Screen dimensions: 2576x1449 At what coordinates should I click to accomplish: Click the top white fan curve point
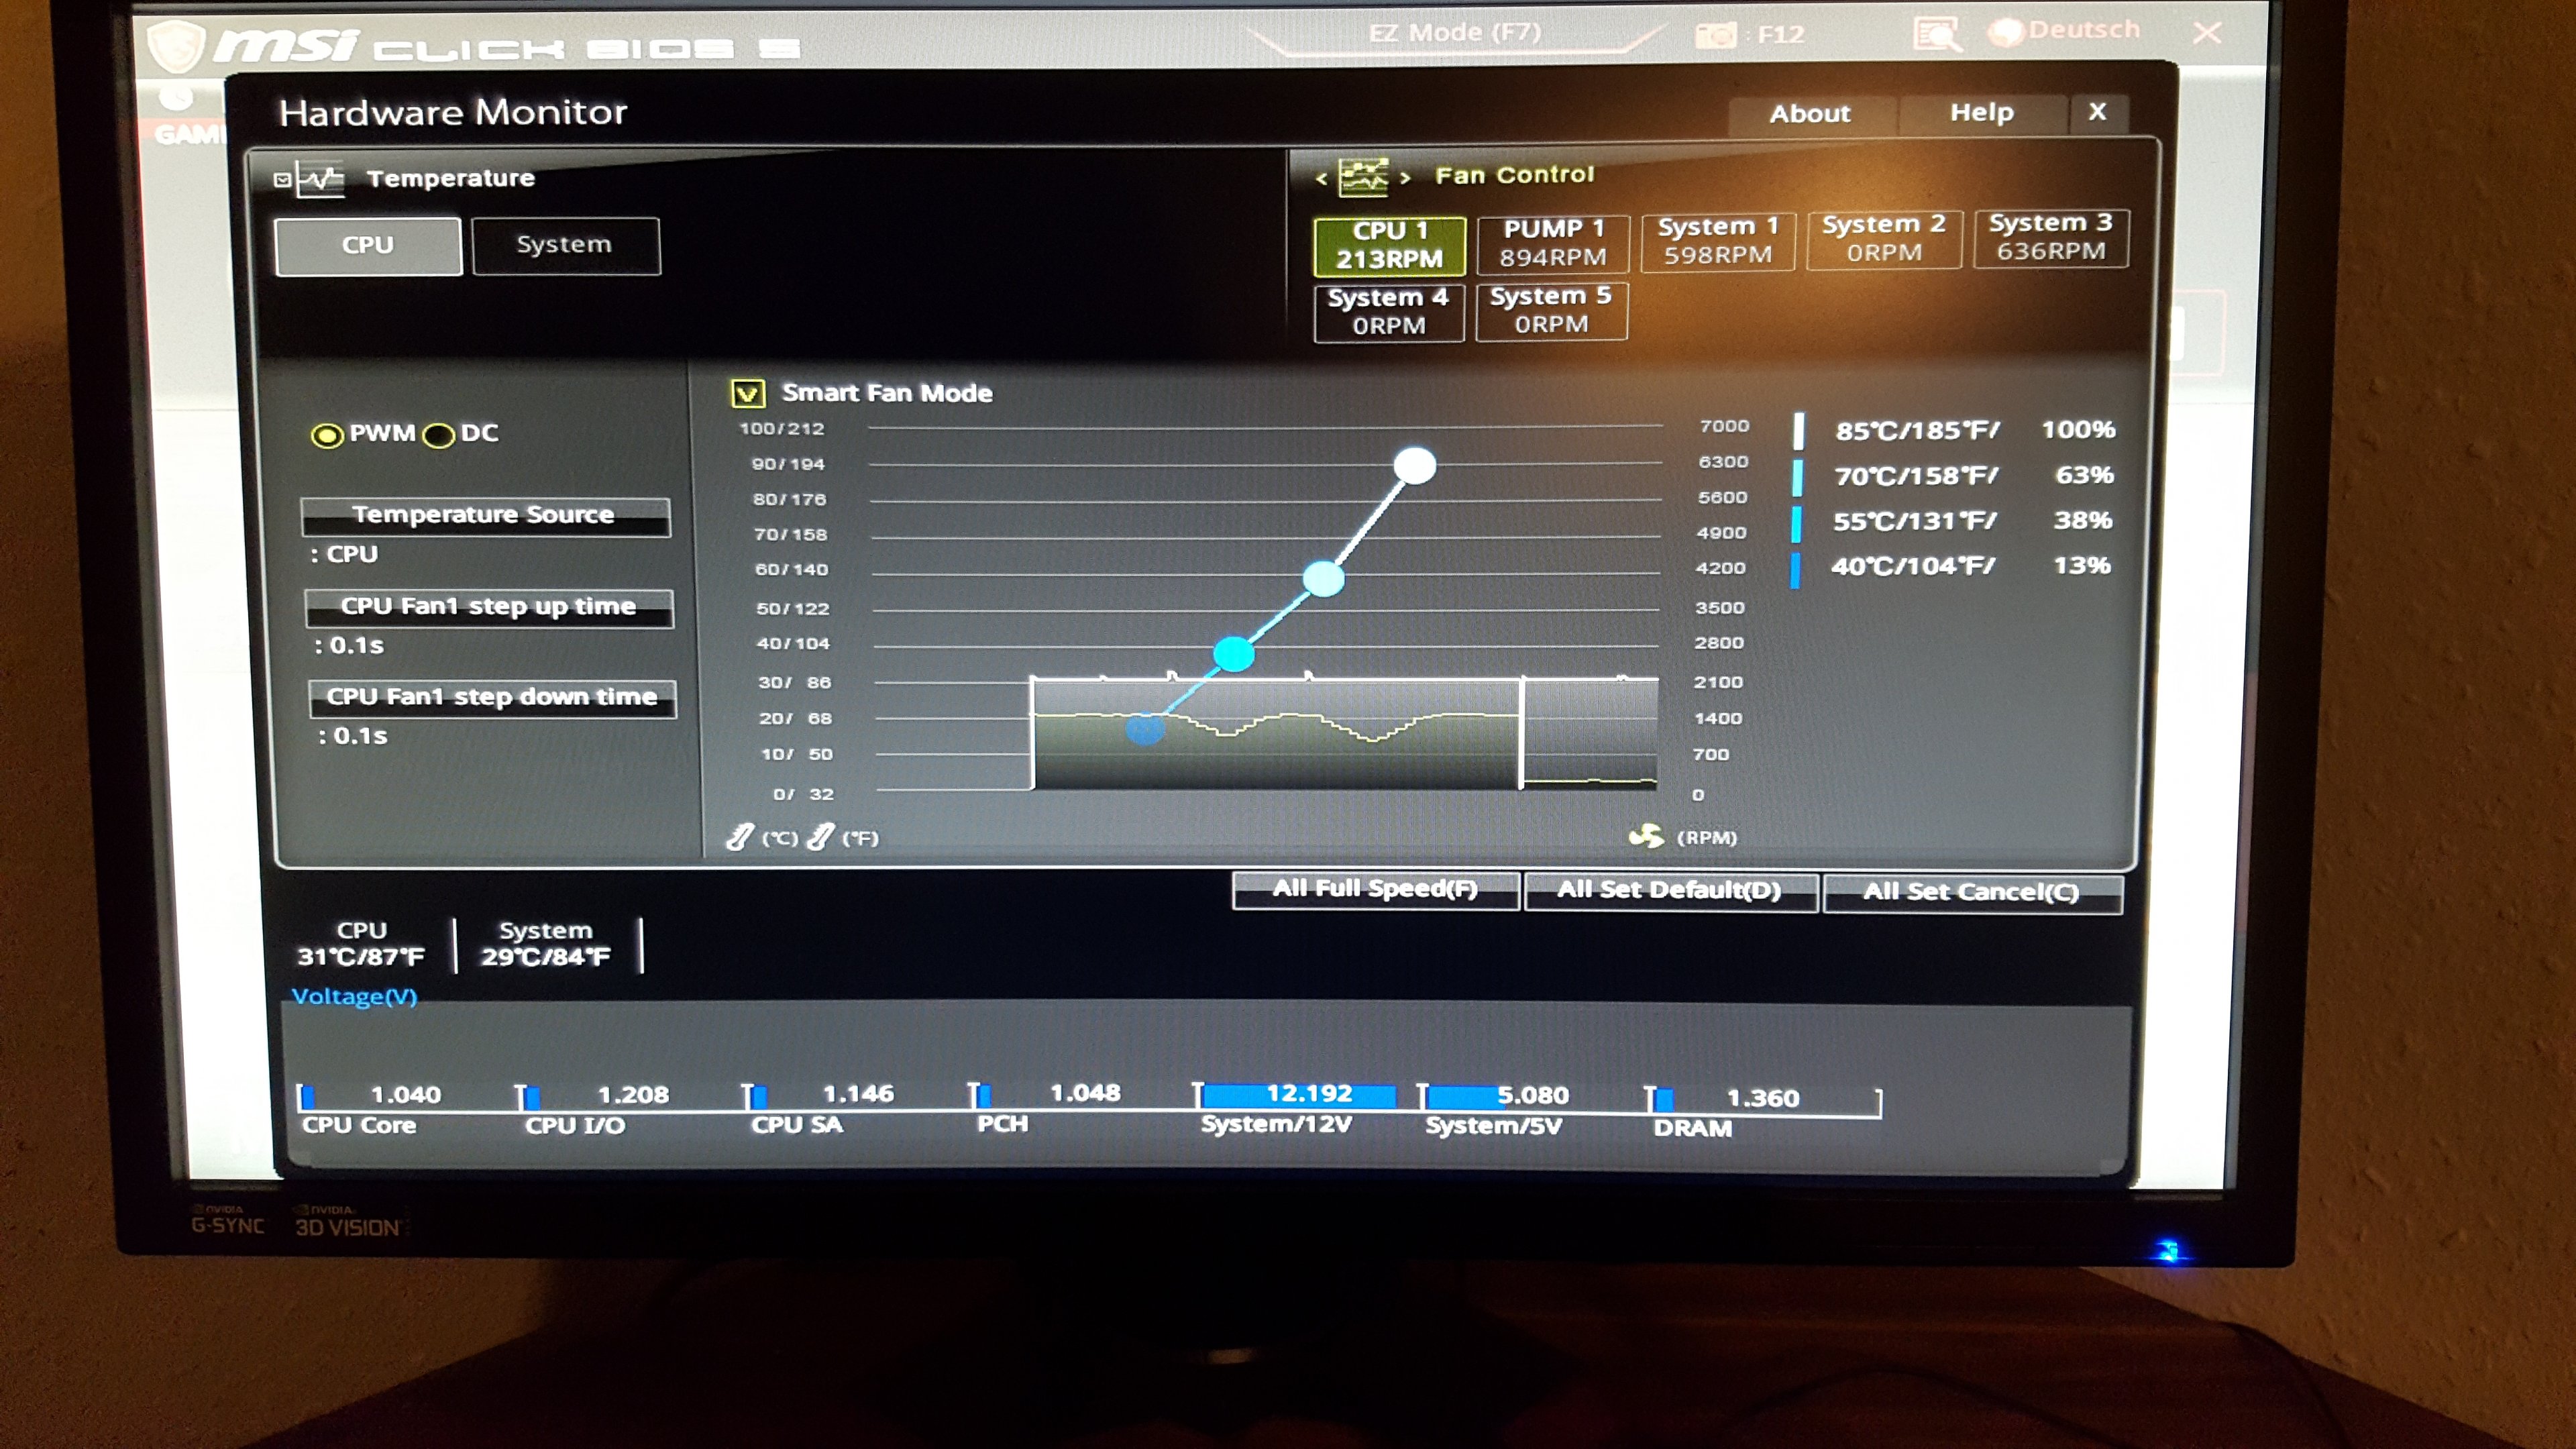point(1414,465)
